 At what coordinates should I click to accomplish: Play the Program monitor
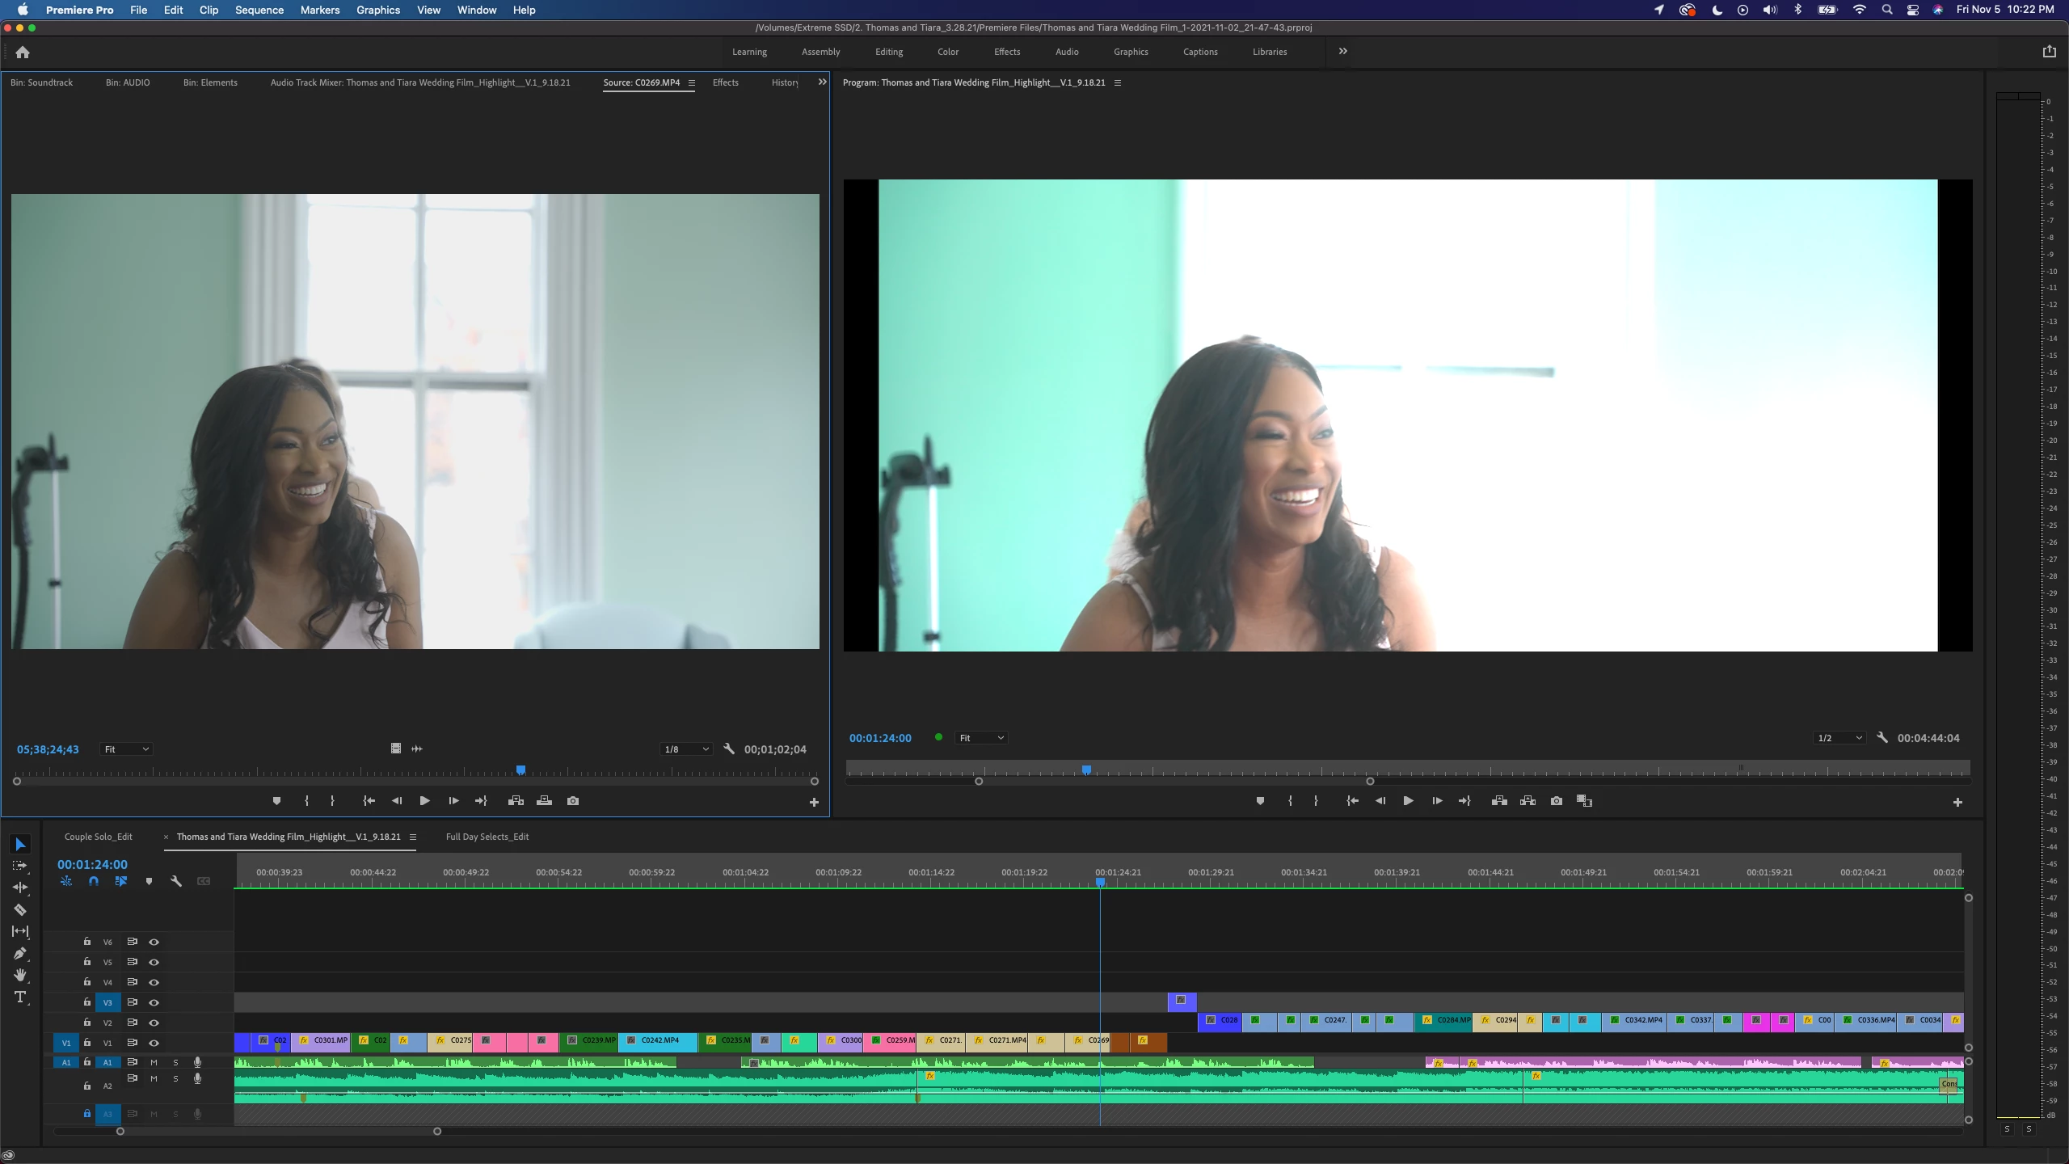pyautogui.click(x=1408, y=801)
